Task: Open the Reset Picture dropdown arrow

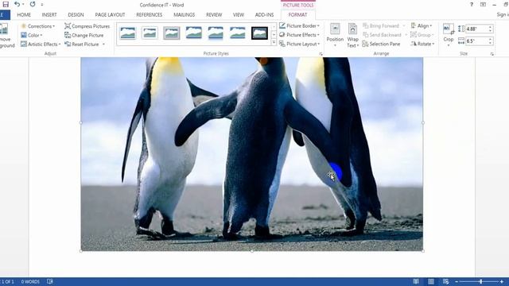Action: tap(103, 44)
